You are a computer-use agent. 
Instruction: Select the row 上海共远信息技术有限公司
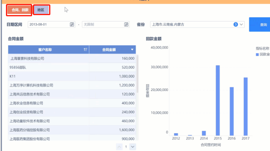72,94
